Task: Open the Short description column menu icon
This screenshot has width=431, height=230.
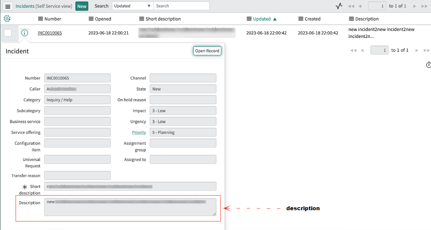Action: coord(142,19)
